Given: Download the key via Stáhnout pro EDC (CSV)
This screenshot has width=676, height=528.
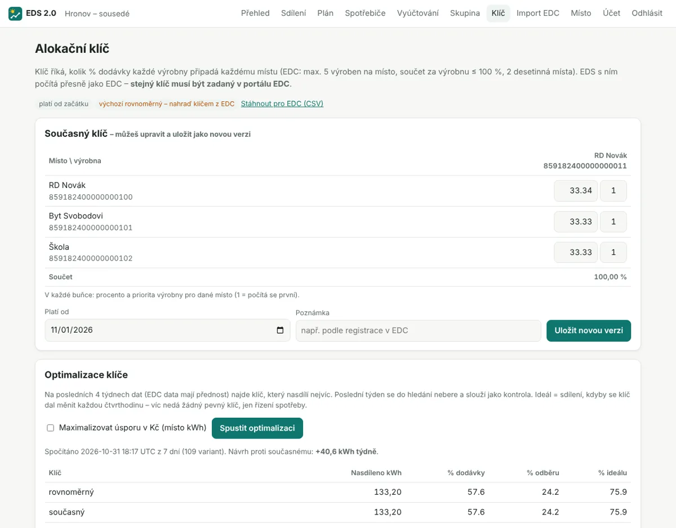Looking at the screenshot, I should 282,104.
